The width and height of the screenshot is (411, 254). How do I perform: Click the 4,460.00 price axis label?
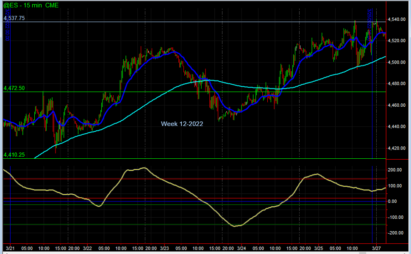(397, 105)
